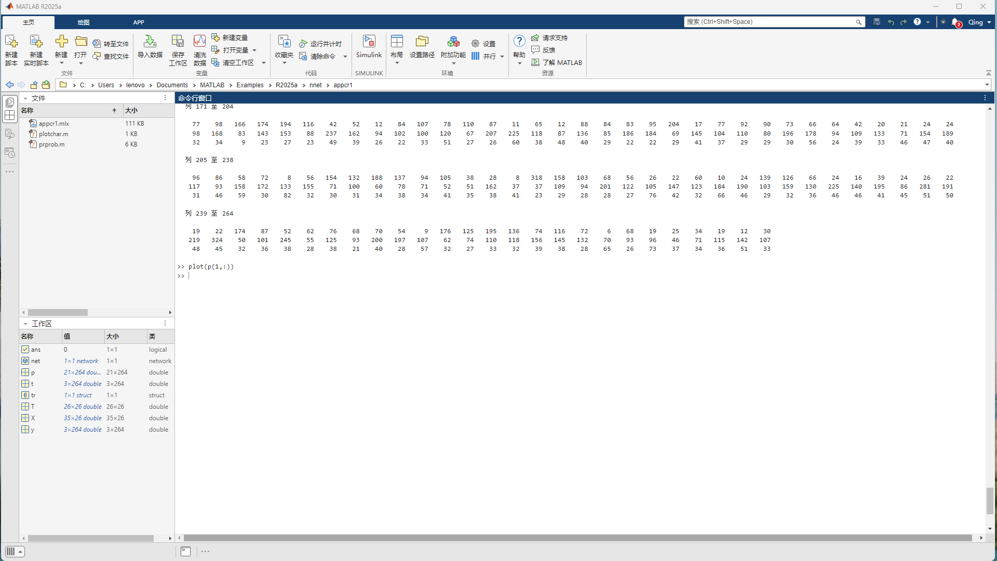The height and width of the screenshot is (561, 997).
Task: Switch to the APP tab
Action: pyautogui.click(x=138, y=22)
